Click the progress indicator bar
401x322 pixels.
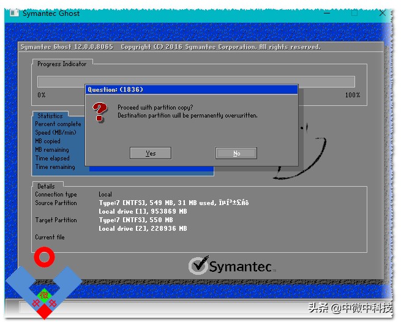(196, 81)
